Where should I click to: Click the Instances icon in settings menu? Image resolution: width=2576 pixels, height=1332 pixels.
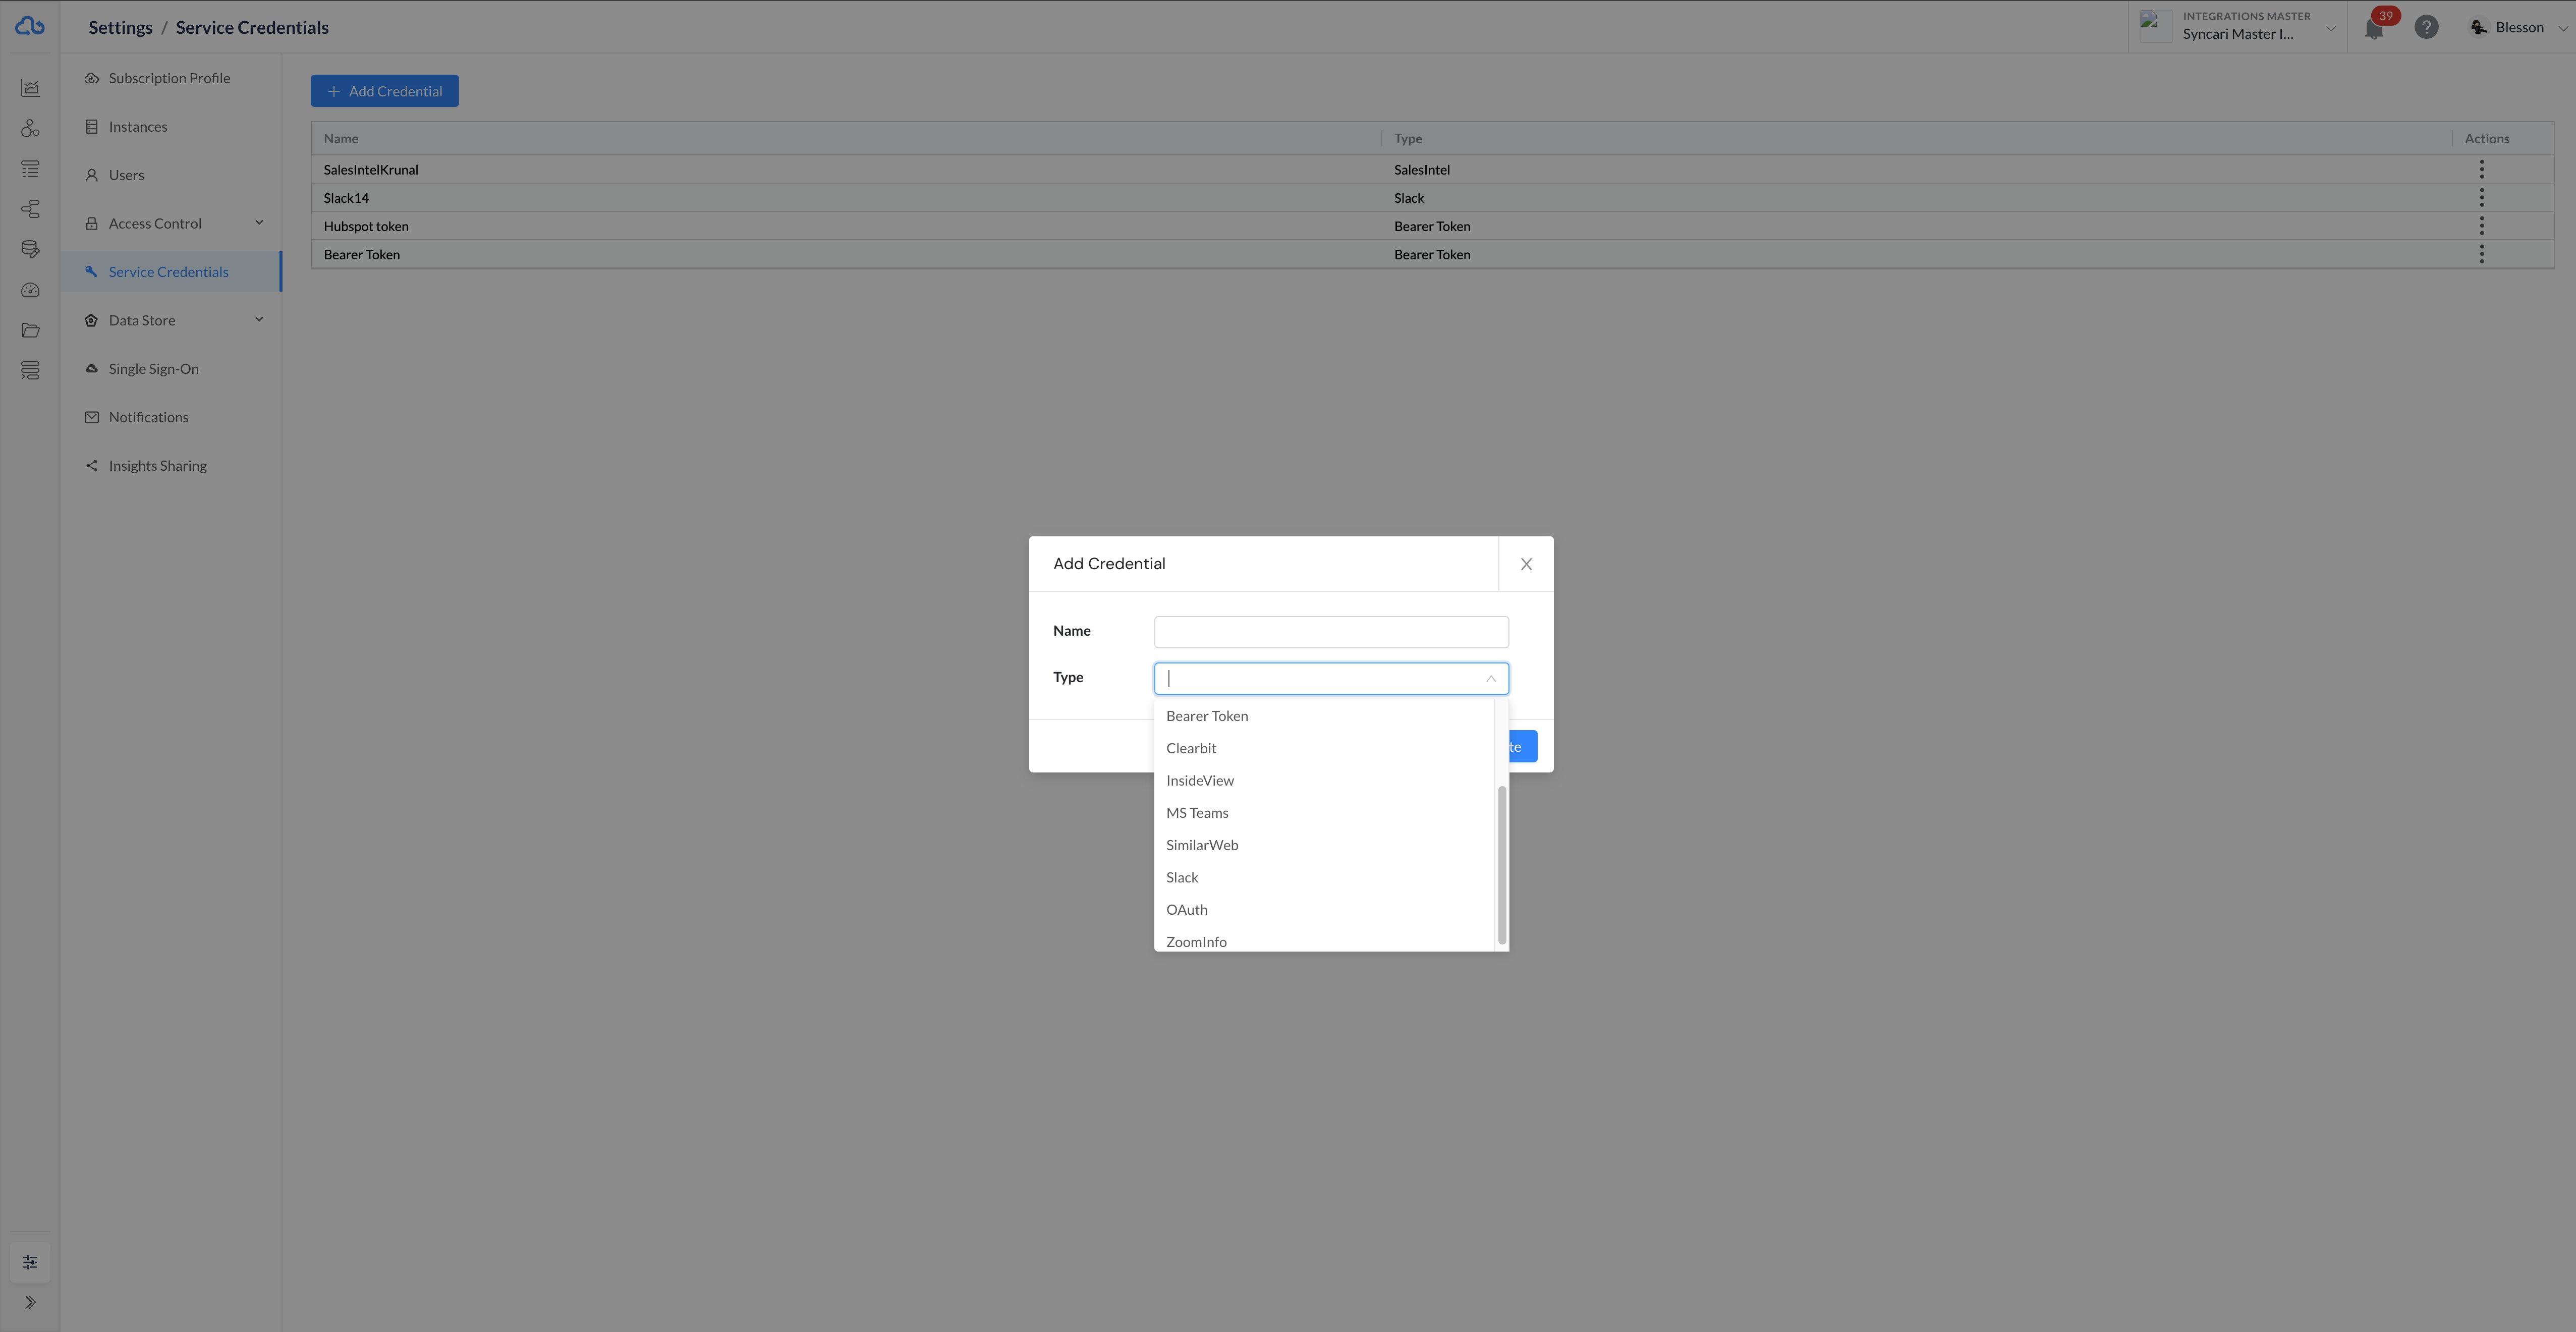91,126
